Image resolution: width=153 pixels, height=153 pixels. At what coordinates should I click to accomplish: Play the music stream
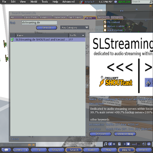pos(110,144)
